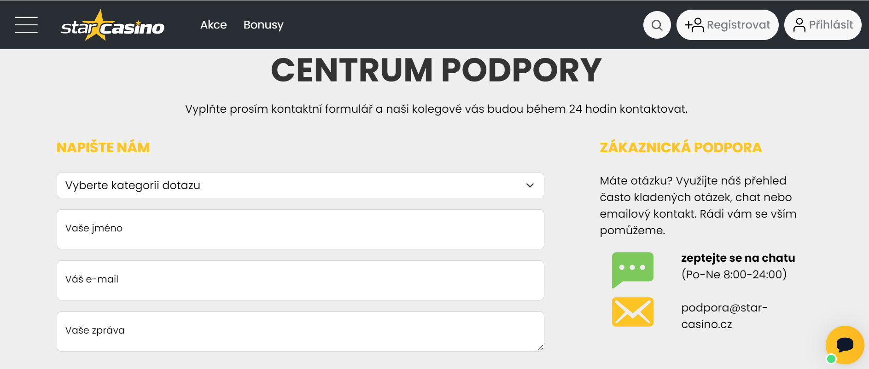This screenshot has width=869, height=369.
Task: Expand the Vyberte kategorii dotazu dropdown
Action: [x=300, y=185]
